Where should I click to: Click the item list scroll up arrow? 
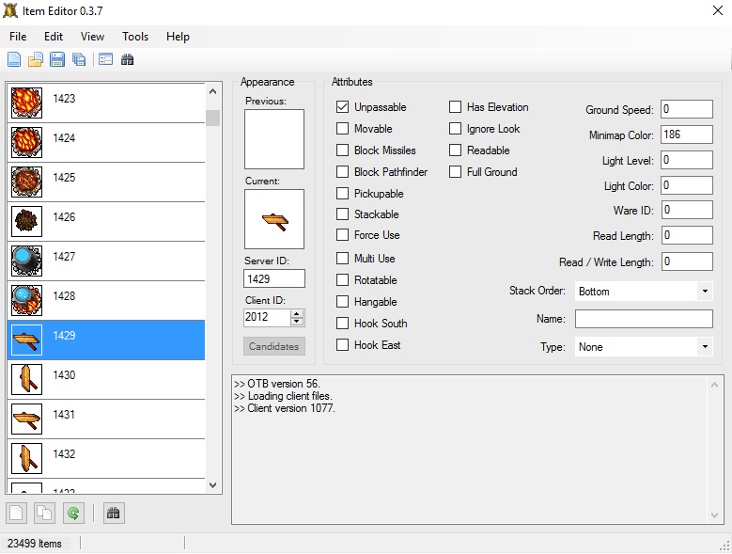click(x=213, y=91)
